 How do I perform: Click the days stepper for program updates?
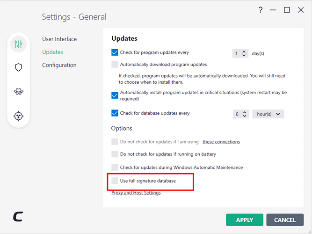pyautogui.click(x=244, y=54)
